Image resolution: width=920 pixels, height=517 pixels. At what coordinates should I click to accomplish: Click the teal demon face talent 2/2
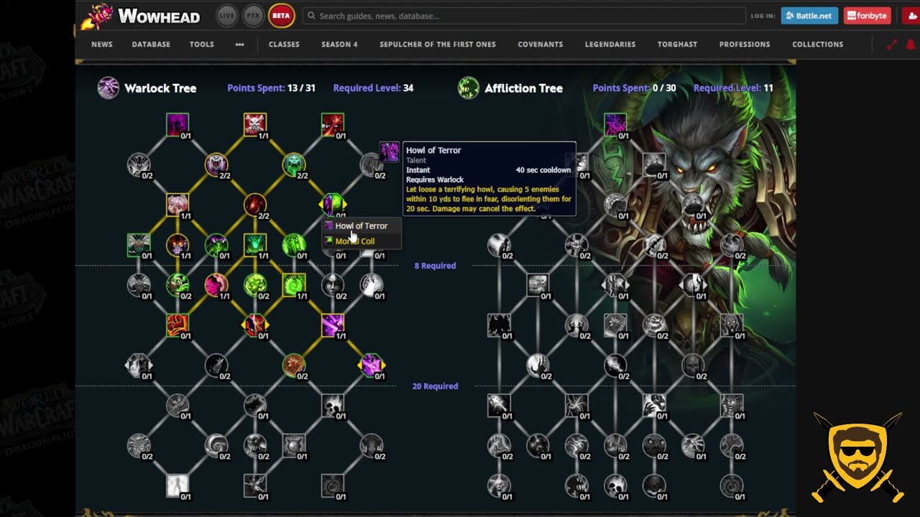293,164
